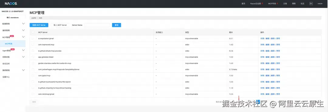The image size is (328, 112).
Task: Open the nacos user menu
Action: tap(320, 4)
